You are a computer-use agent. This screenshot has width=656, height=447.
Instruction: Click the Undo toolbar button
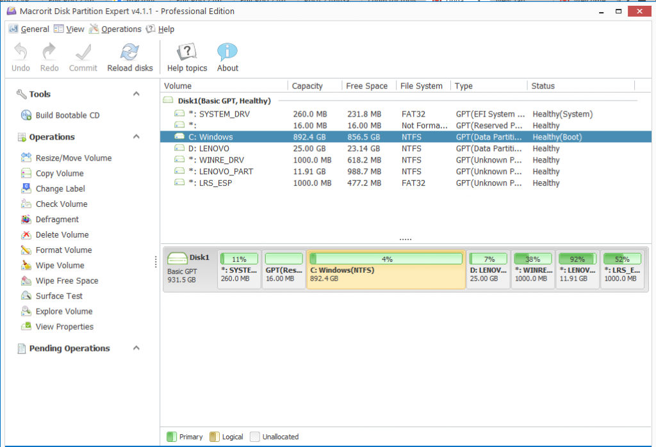click(20, 58)
